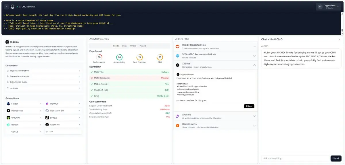Remove Nansen from competitors
This screenshot has height=165, width=345.
click(41, 125)
